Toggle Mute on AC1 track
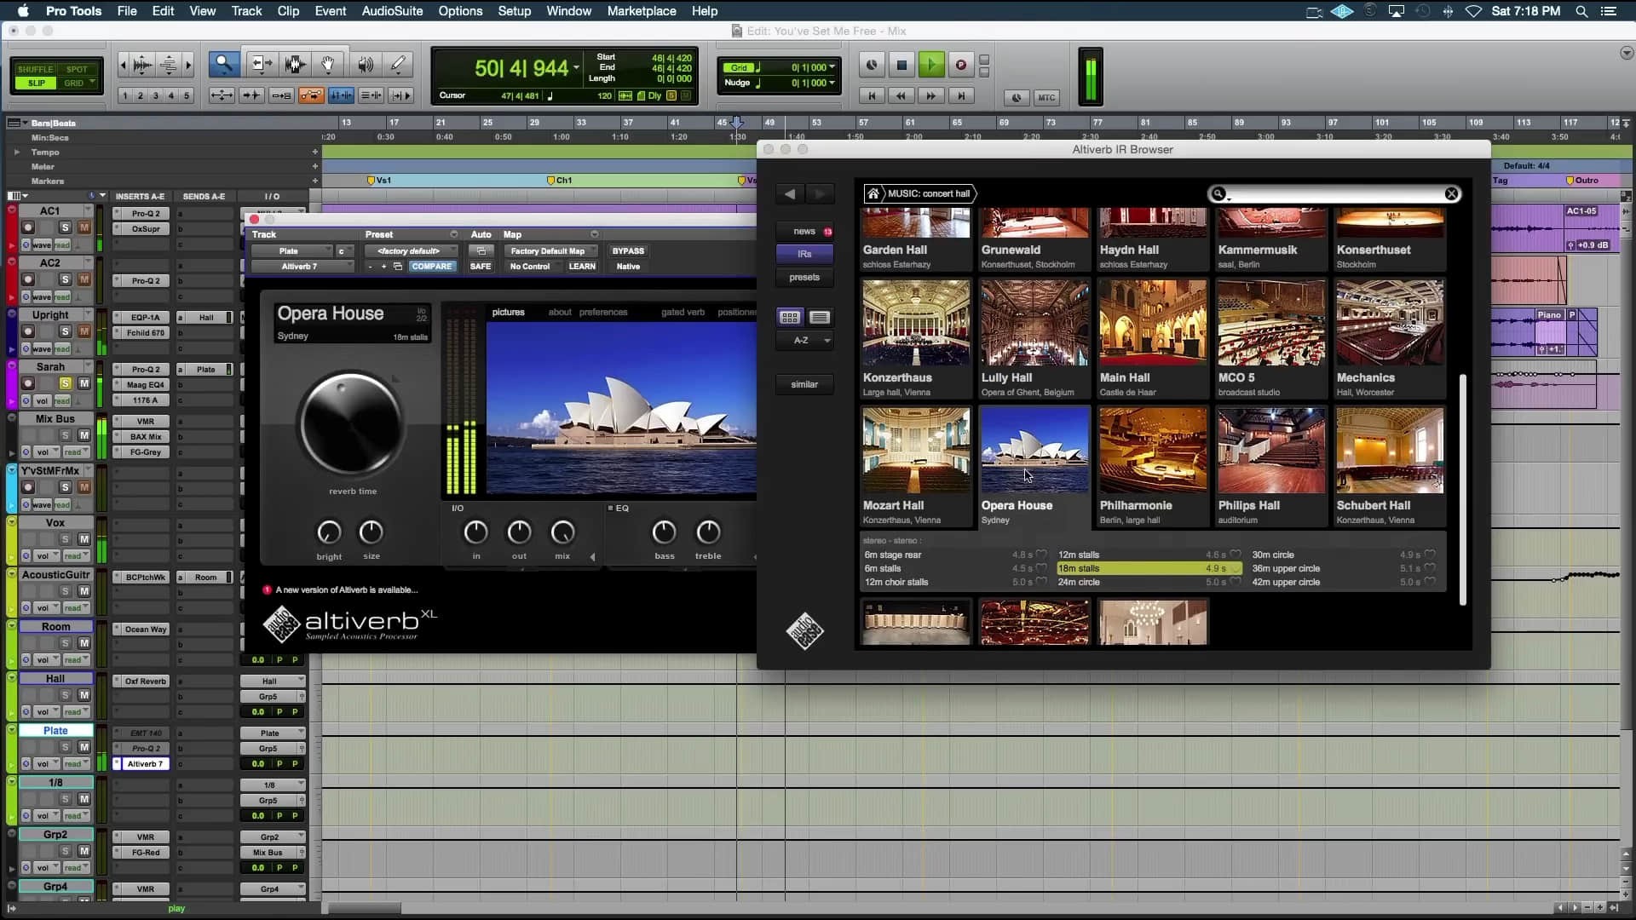 pyautogui.click(x=84, y=227)
